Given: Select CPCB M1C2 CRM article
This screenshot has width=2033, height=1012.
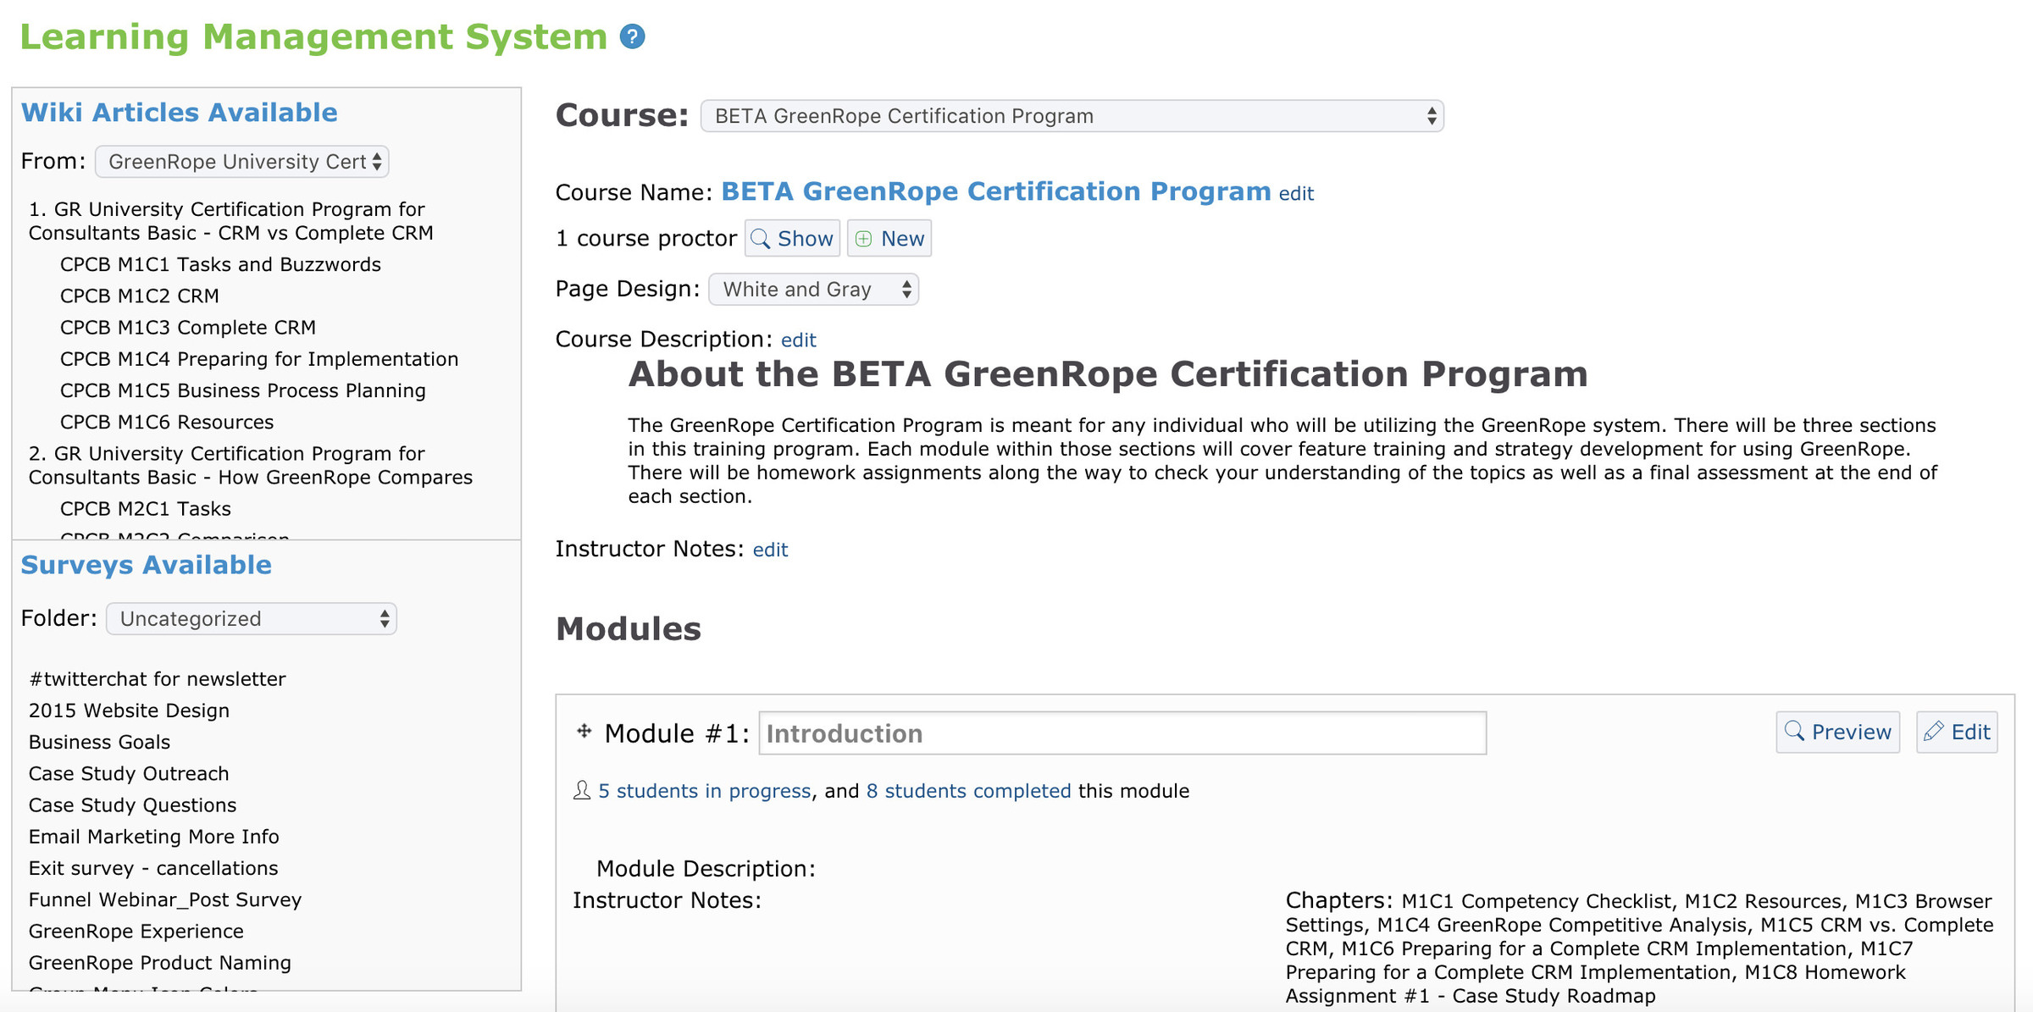Looking at the screenshot, I should pos(139,296).
